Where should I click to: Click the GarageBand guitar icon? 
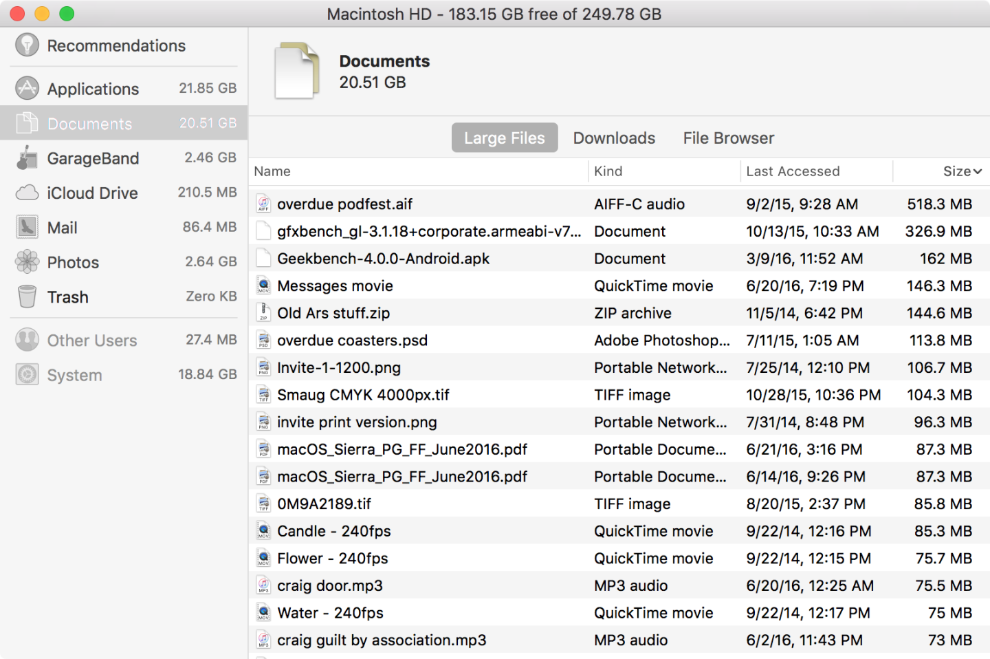click(26, 158)
